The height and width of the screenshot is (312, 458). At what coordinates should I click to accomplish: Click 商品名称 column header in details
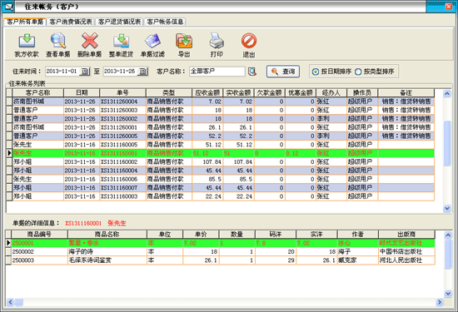(107, 234)
